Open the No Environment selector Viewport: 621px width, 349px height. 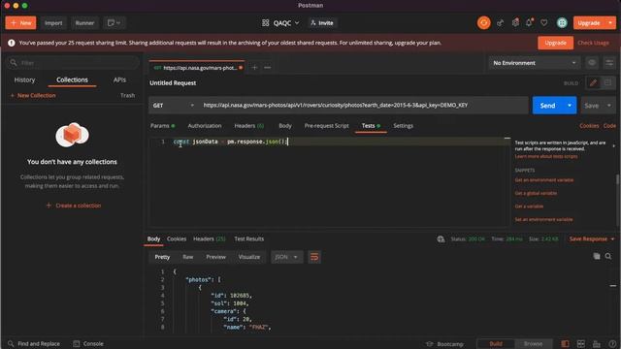point(535,63)
